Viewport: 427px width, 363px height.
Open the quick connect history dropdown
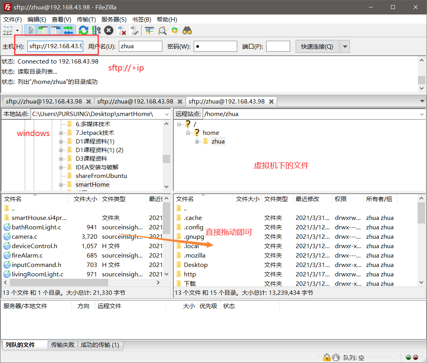[x=345, y=47]
